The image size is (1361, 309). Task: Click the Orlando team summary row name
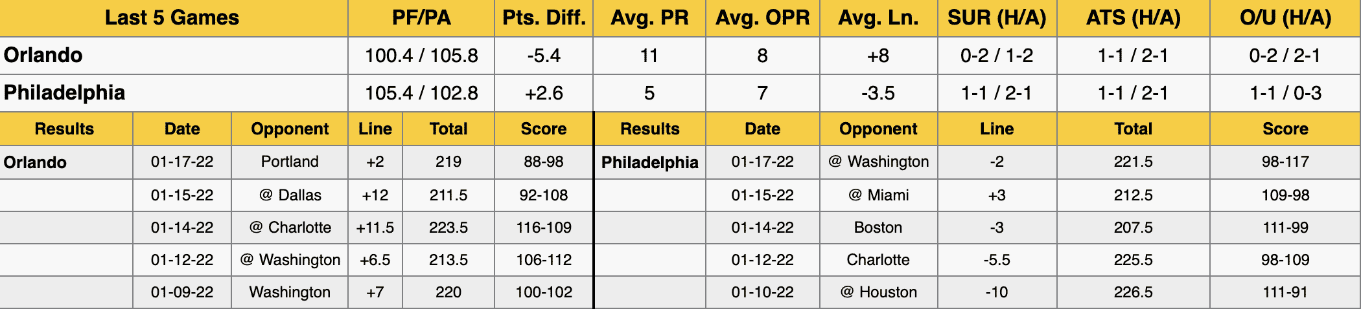point(43,56)
